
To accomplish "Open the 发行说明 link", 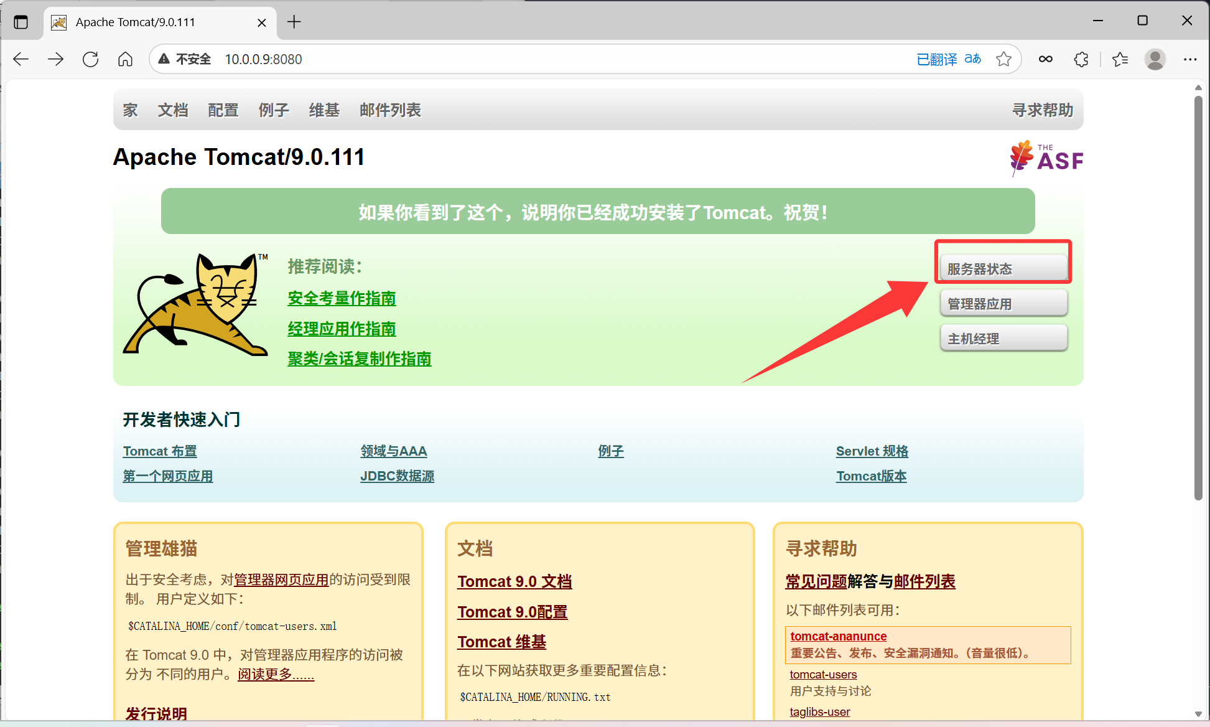I will (x=156, y=713).
